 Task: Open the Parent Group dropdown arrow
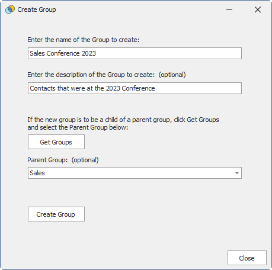[237, 173]
